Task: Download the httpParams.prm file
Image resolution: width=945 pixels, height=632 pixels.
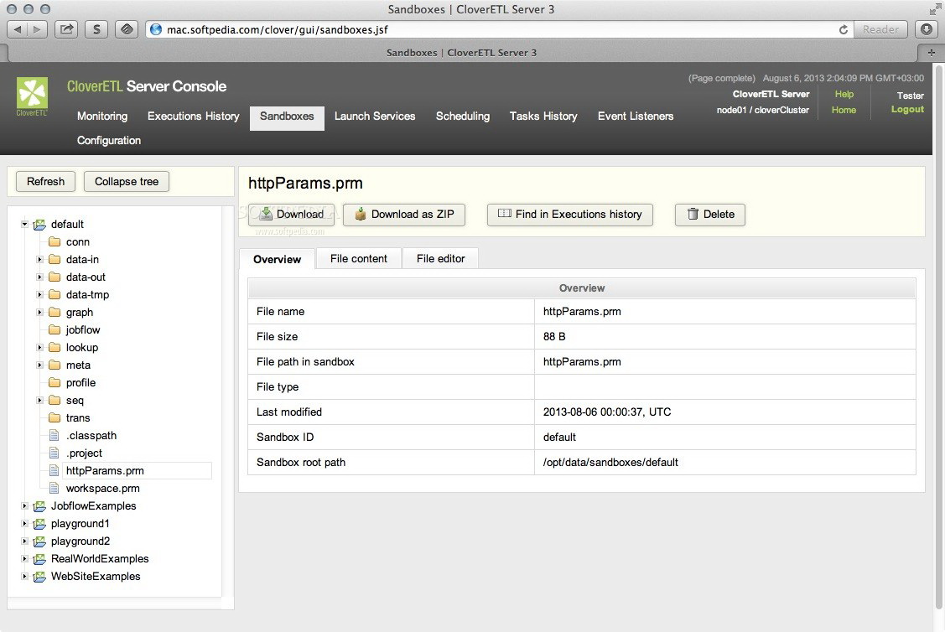Action: click(x=293, y=215)
